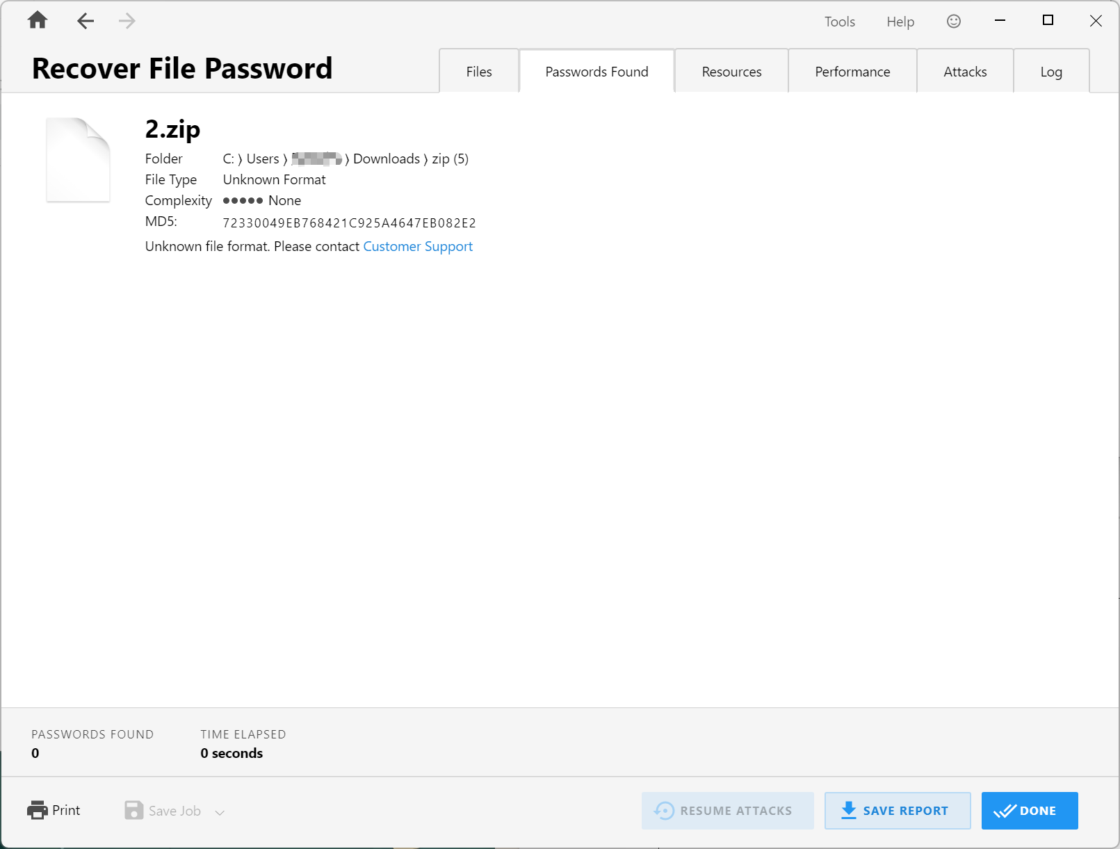Image resolution: width=1120 pixels, height=849 pixels.
Task: Click the 2.zip file document icon
Action: pos(78,160)
